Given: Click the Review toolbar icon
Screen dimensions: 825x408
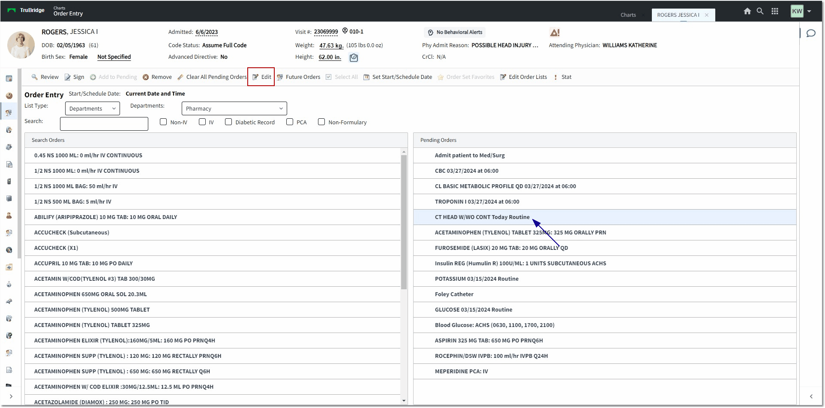Looking at the screenshot, I should 35,77.
